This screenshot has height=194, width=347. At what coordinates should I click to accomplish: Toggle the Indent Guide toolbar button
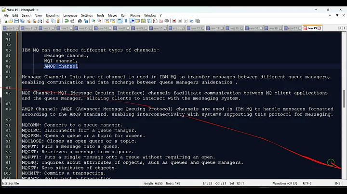coord(132,21)
